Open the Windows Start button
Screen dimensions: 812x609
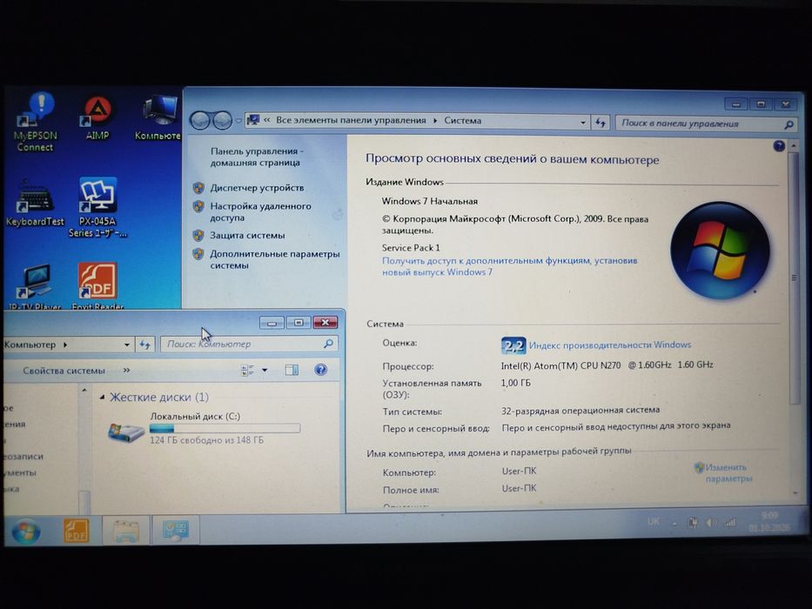pos(25,532)
